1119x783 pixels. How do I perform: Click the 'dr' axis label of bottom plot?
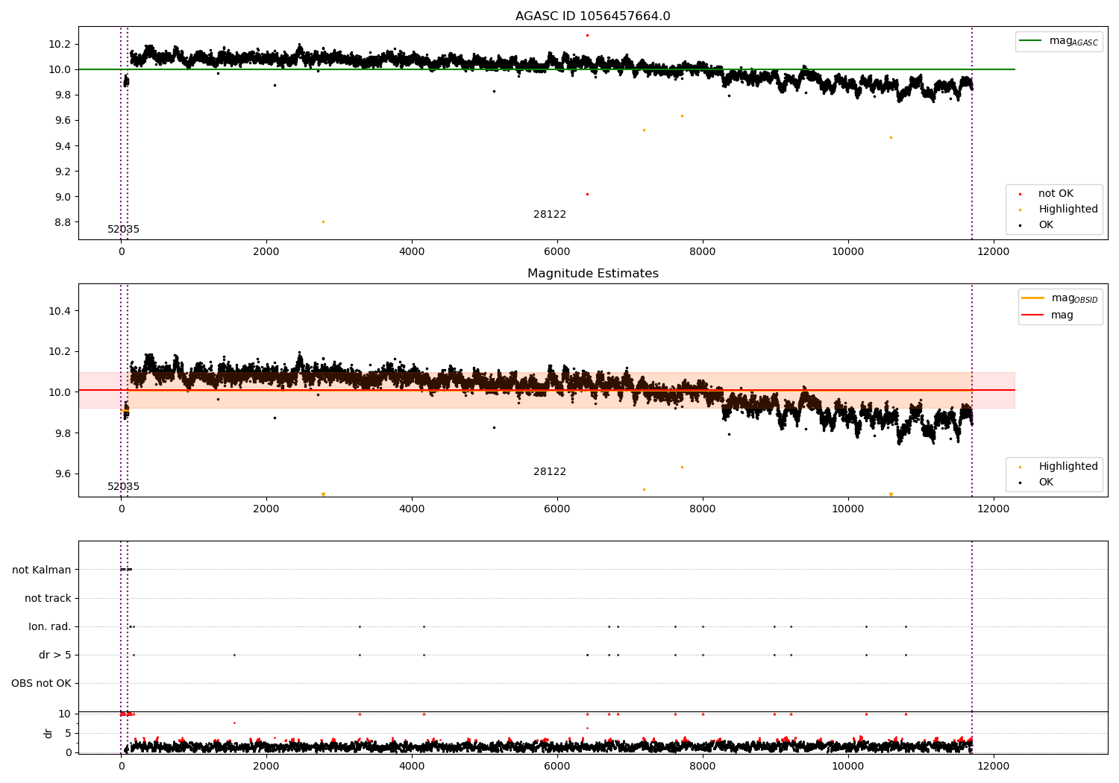pos(48,733)
